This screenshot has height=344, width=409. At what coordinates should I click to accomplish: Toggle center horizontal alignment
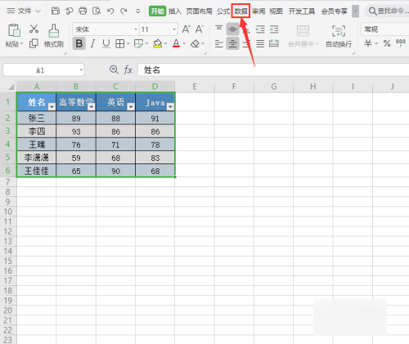(232, 43)
